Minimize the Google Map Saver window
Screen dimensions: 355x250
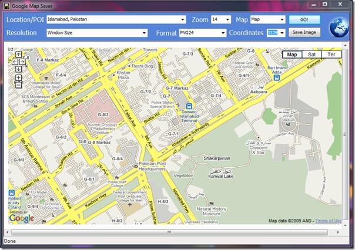[x=314, y=5]
